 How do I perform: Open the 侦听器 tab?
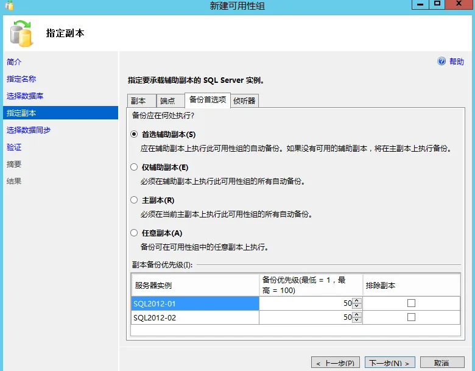[244, 101]
